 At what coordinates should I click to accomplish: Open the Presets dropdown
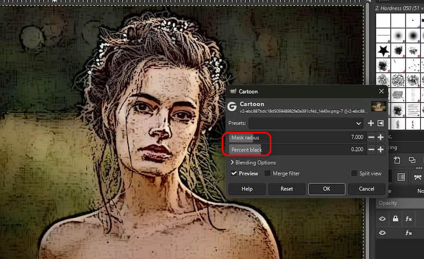click(x=306, y=123)
